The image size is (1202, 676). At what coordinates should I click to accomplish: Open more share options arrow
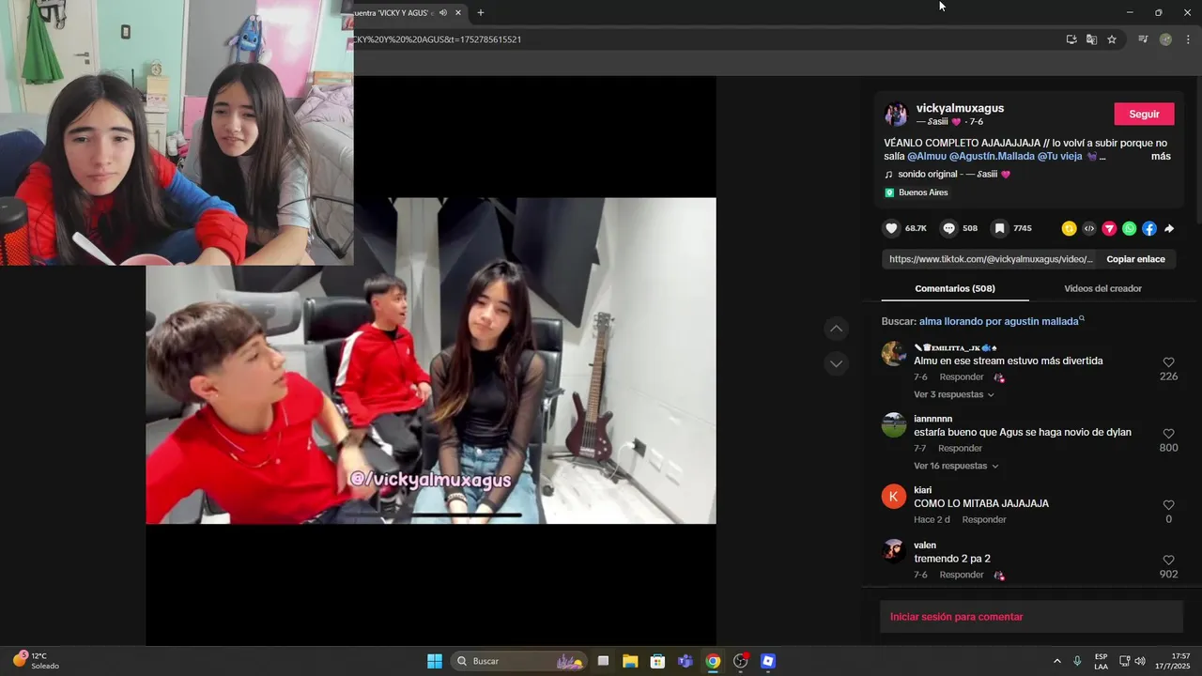(x=1169, y=228)
